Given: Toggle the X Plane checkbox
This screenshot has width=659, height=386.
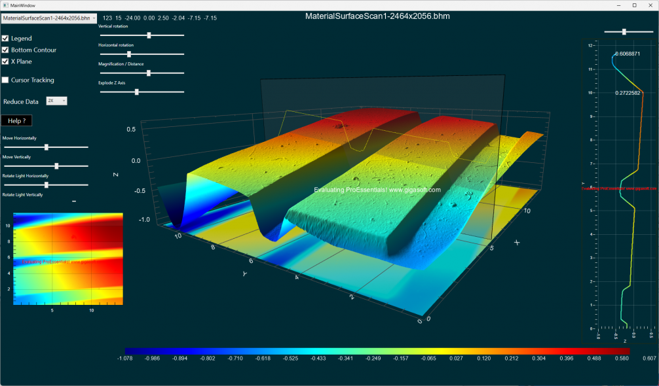Looking at the screenshot, I should click(5, 61).
